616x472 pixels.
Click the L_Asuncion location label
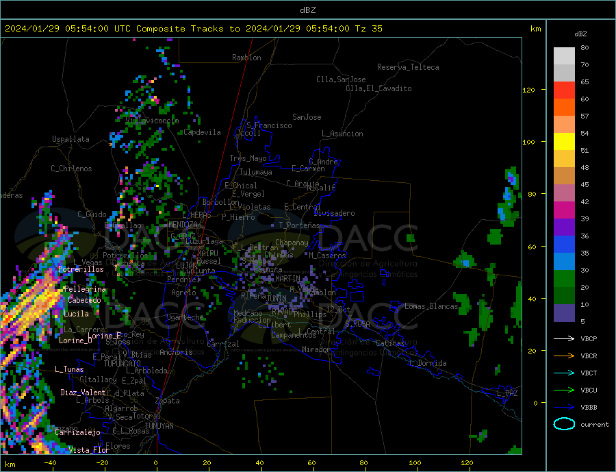[x=342, y=134]
